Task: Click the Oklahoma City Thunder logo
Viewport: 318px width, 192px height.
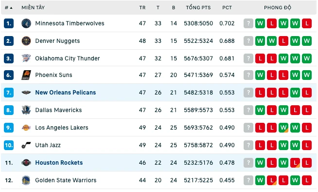Action: pyautogui.click(x=26, y=58)
